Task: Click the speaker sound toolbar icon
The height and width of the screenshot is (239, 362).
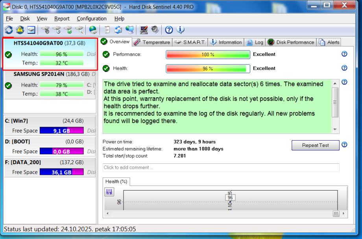Action: pos(155,30)
